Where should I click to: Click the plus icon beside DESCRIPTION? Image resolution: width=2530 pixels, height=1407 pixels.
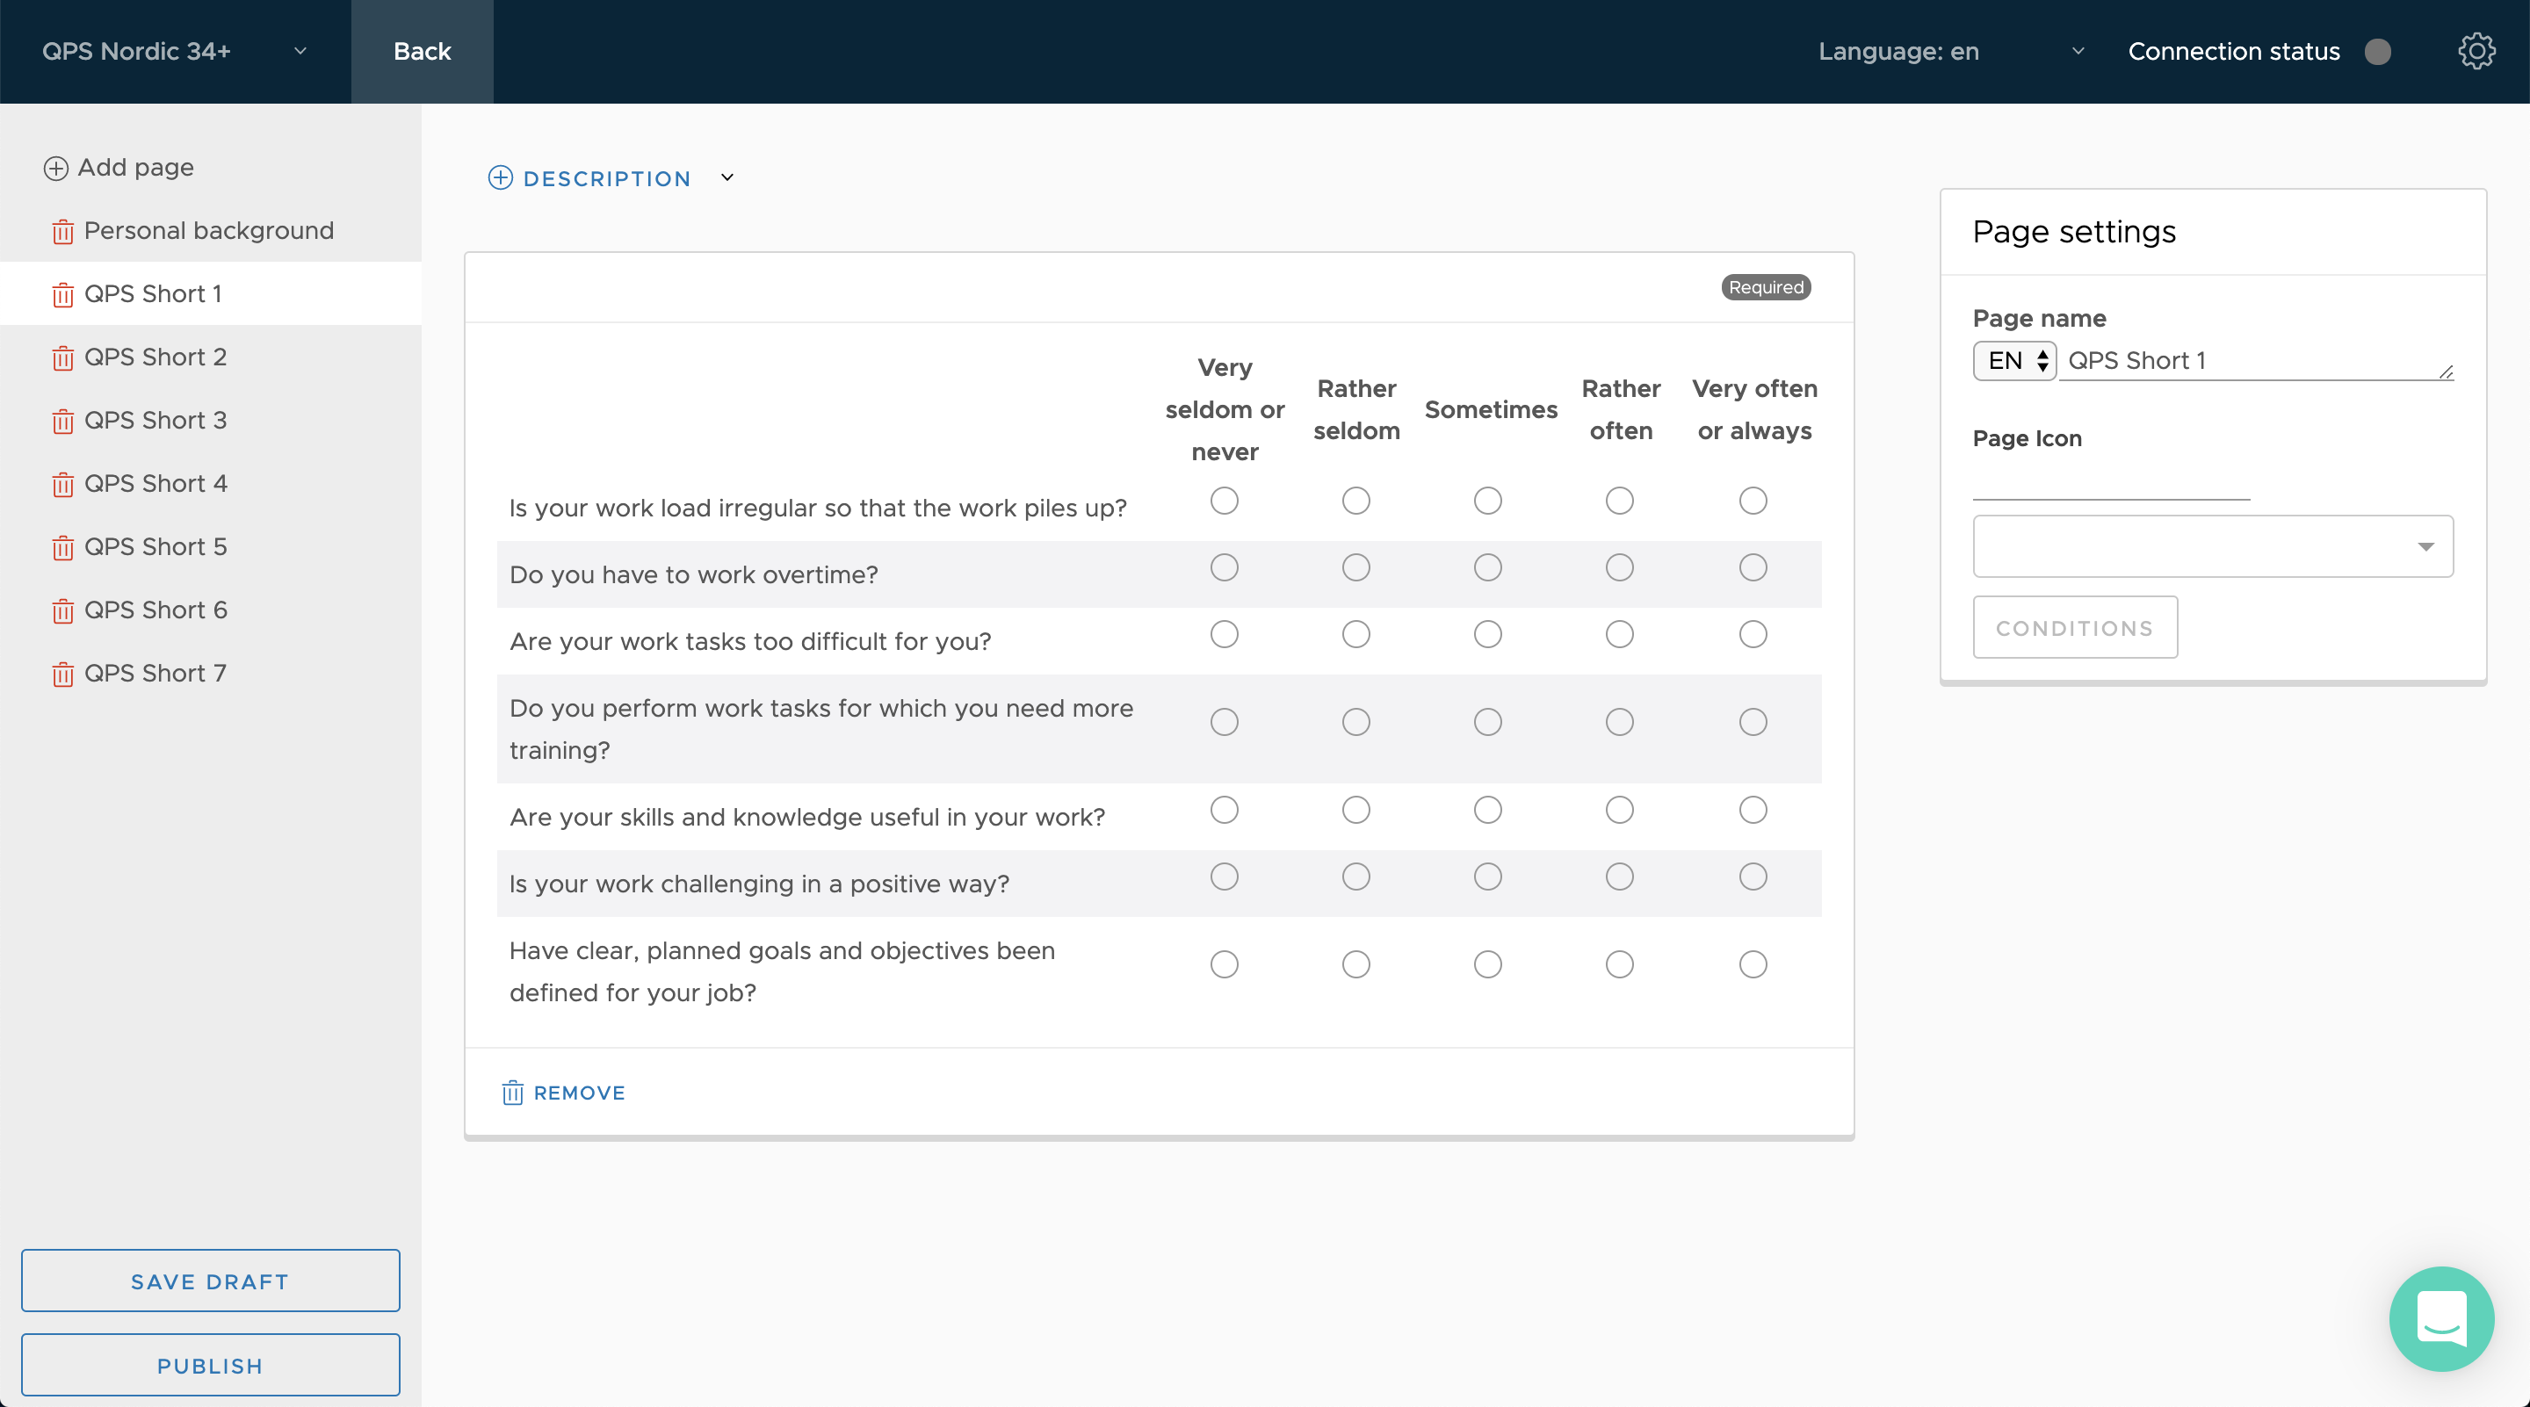500,177
